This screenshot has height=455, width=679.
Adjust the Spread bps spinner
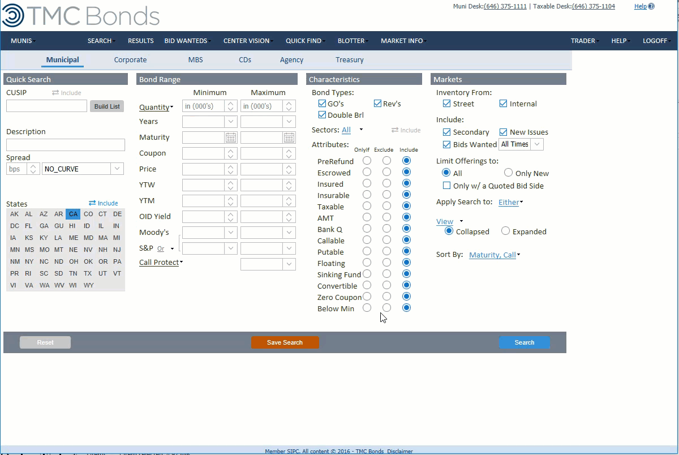click(x=33, y=169)
